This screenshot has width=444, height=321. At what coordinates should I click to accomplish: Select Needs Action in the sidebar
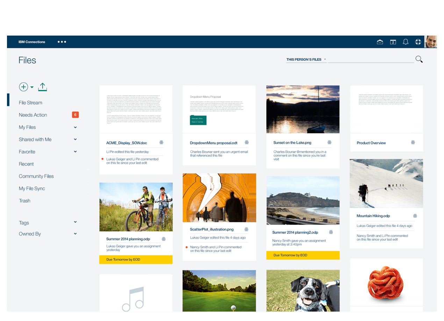point(33,115)
